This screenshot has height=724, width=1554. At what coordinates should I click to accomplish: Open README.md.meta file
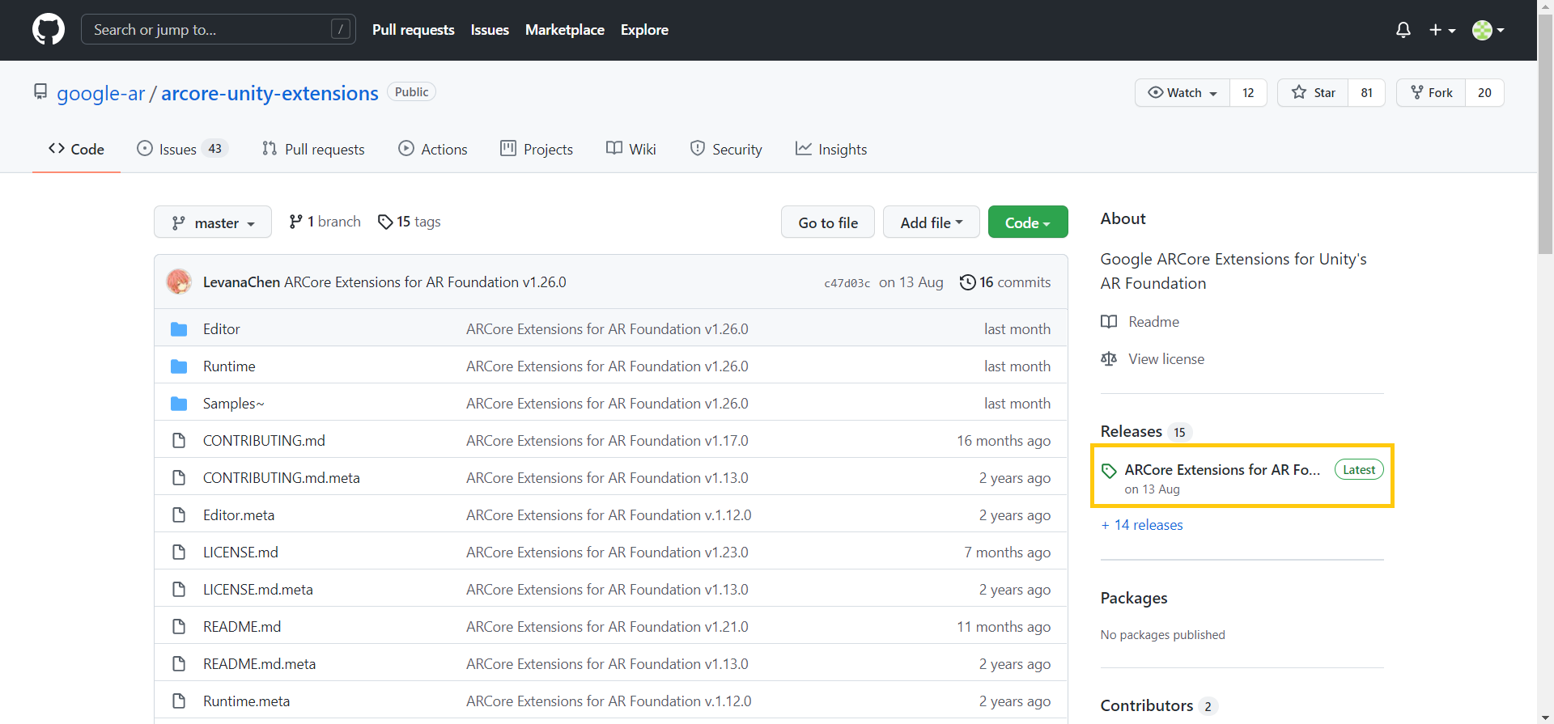tap(259, 664)
